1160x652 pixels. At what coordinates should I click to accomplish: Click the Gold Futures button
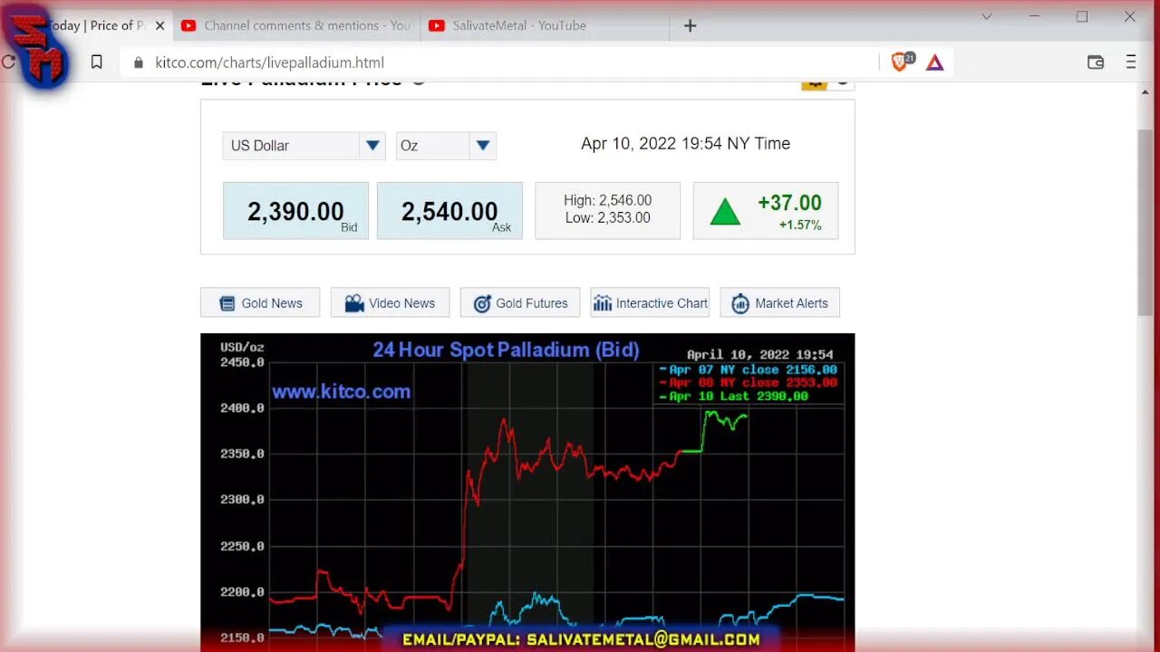coord(520,302)
